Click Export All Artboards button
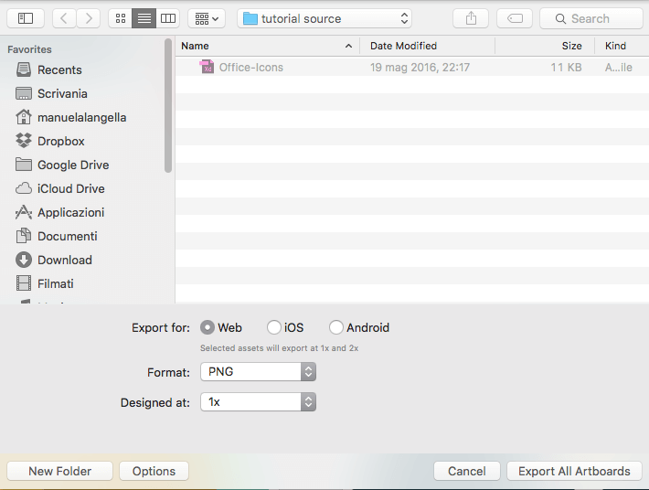This screenshot has width=649, height=490. (x=574, y=471)
